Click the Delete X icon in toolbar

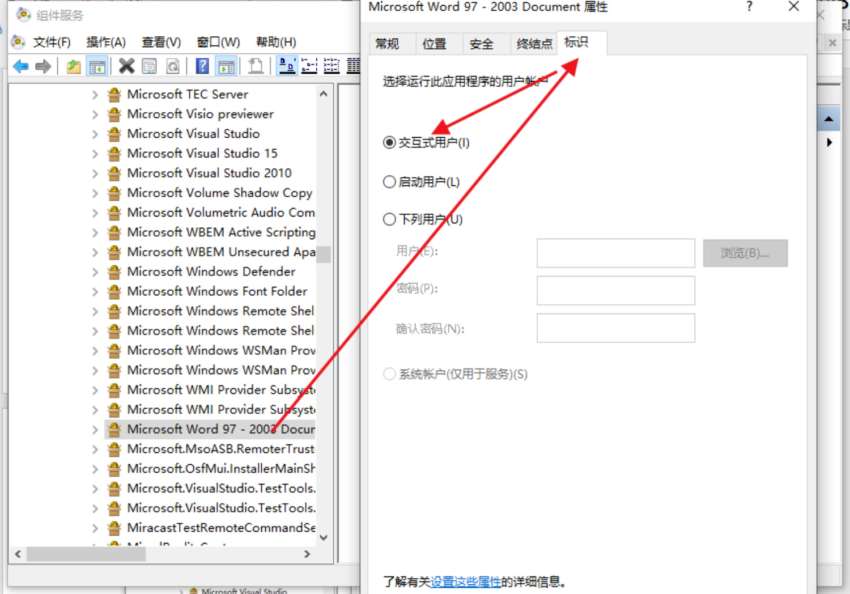(126, 66)
